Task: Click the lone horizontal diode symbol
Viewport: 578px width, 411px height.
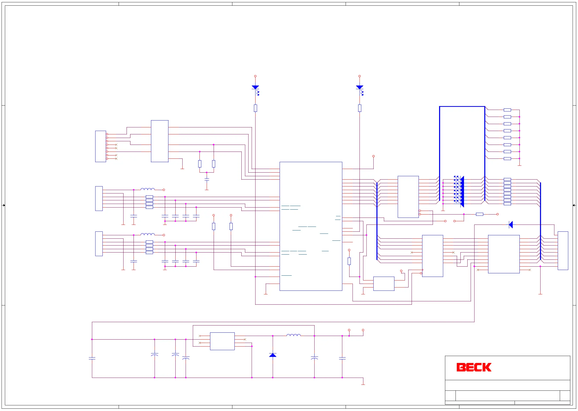Action: pos(511,225)
